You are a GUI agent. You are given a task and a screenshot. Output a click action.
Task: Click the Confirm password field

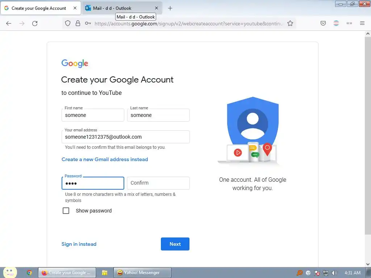point(158,183)
